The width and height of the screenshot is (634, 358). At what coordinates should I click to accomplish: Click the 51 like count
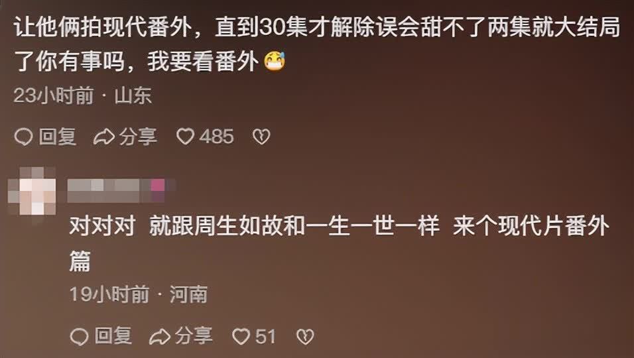[265, 336]
